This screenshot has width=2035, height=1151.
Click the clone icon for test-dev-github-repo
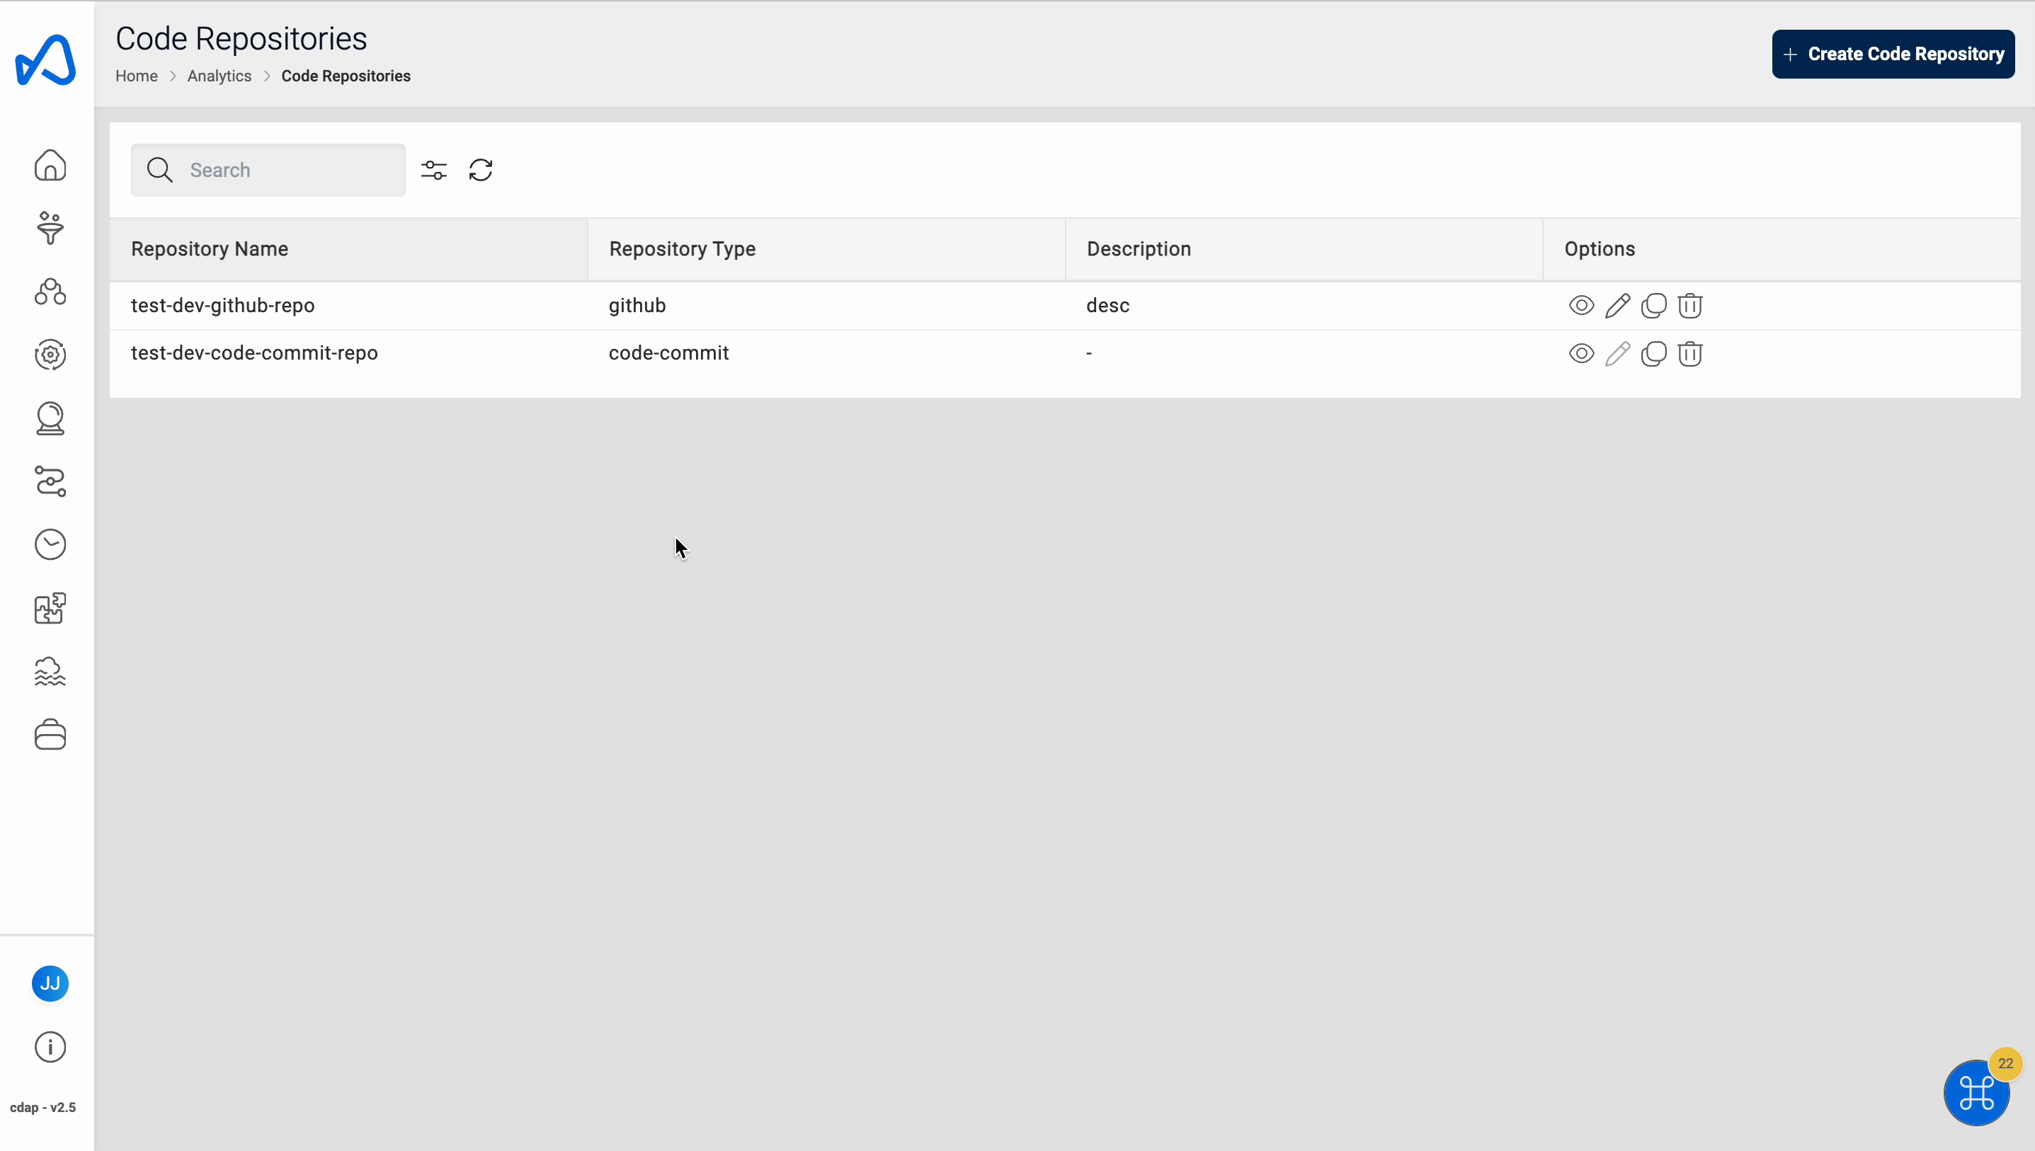[x=1653, y=304]
